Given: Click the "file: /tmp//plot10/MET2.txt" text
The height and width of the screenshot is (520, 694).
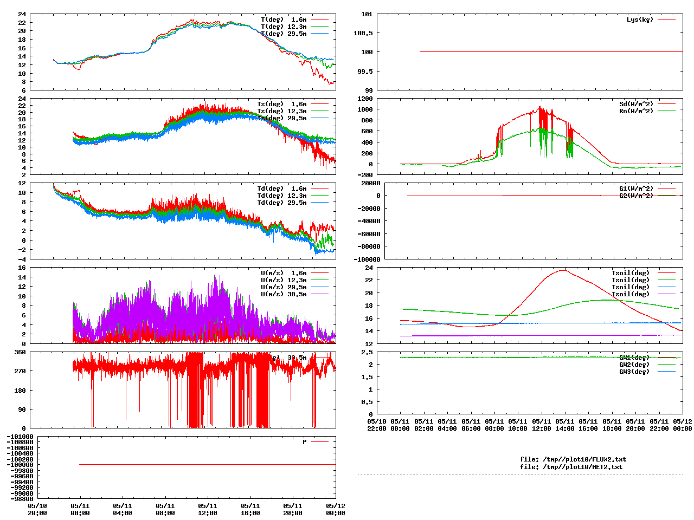Looking at the screenshot, I should 571,466.
